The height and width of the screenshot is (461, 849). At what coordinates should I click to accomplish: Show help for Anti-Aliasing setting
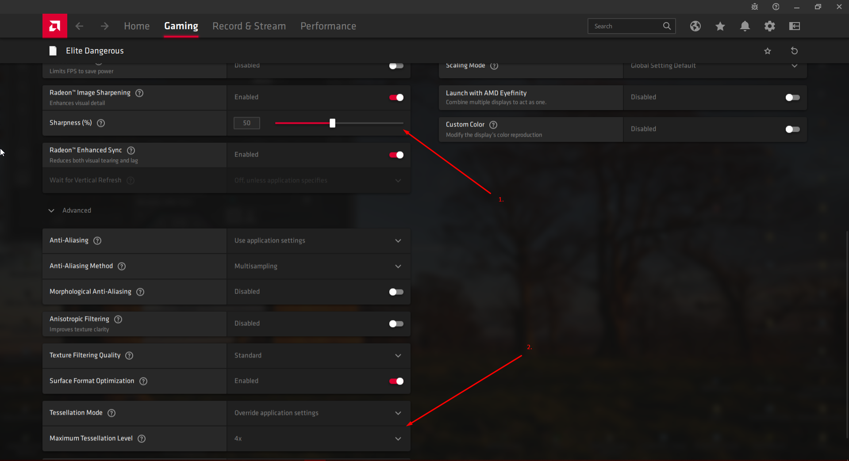pos(97,240)
